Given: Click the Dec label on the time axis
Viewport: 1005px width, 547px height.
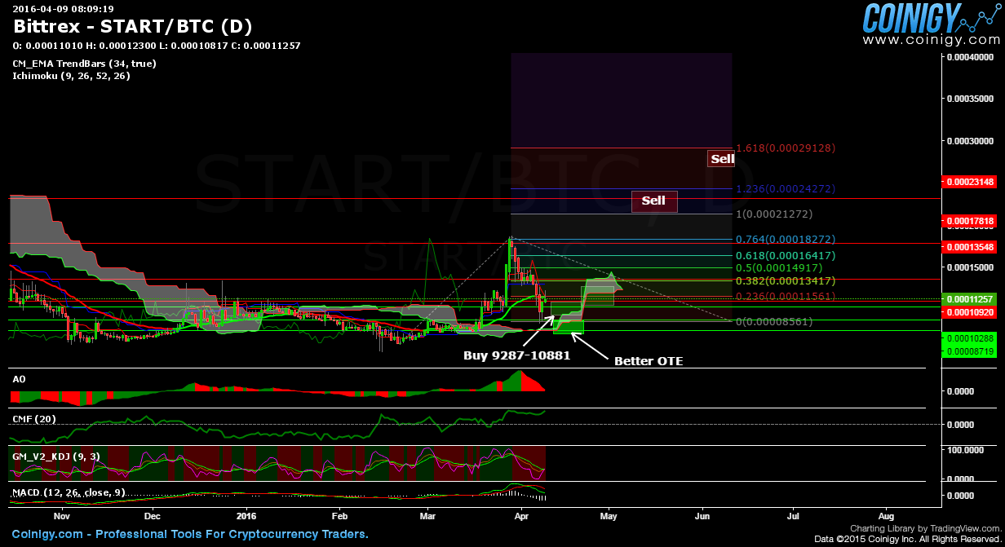Looking at the screenshot, I should click(x=153, y=516).
